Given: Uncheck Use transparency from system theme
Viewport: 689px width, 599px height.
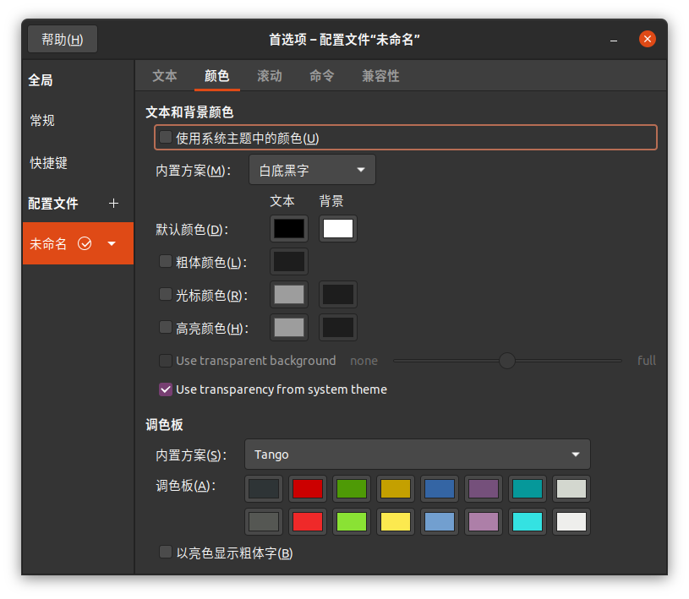Looking at the screenshot, I should [165, 389].
